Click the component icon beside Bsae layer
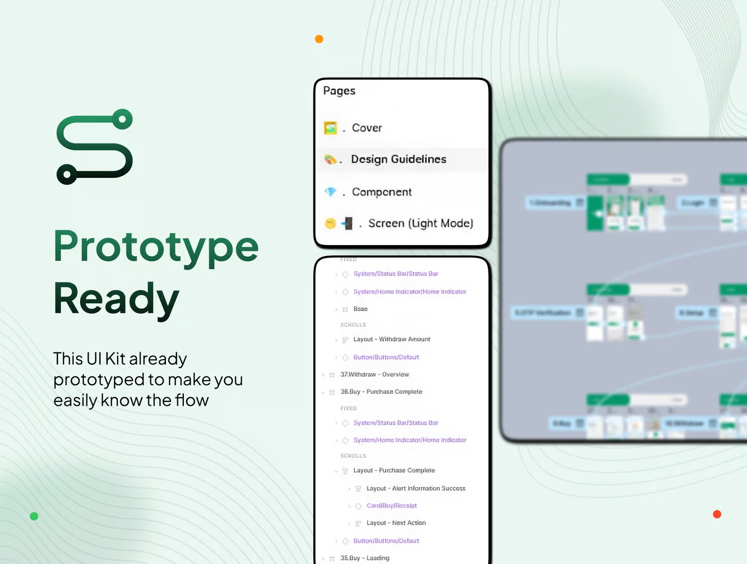Screen dimensions: 747x564 pos(345,310)
